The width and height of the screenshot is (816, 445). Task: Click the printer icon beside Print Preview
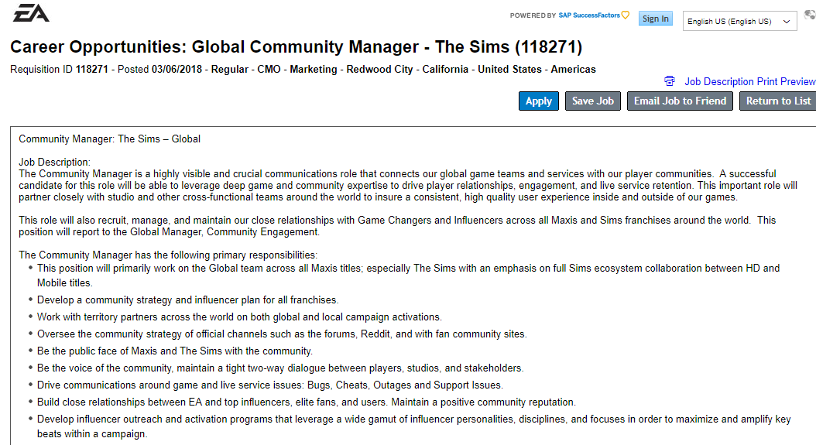tap(669, 81)
